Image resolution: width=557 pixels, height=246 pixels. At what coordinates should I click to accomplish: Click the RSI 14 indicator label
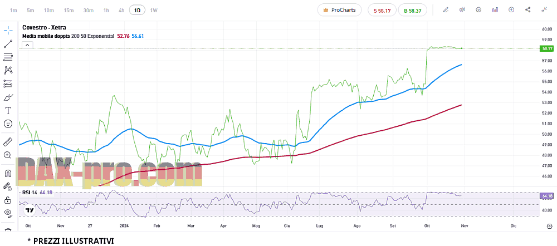click(30, 193)
